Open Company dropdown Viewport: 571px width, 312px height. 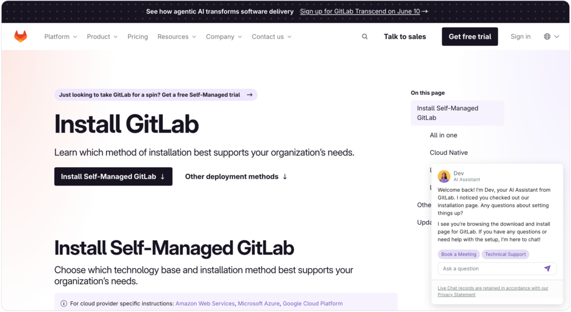click(224, 37)
